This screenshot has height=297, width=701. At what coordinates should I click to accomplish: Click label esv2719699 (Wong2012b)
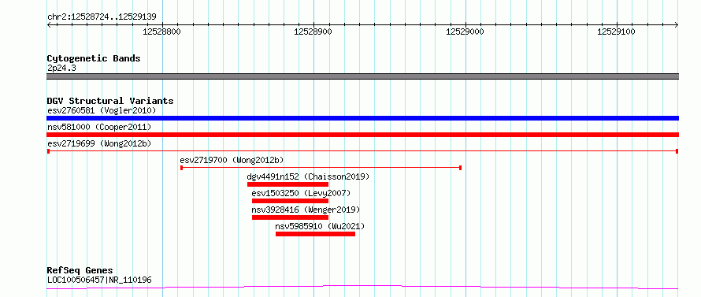click(99, 143)
